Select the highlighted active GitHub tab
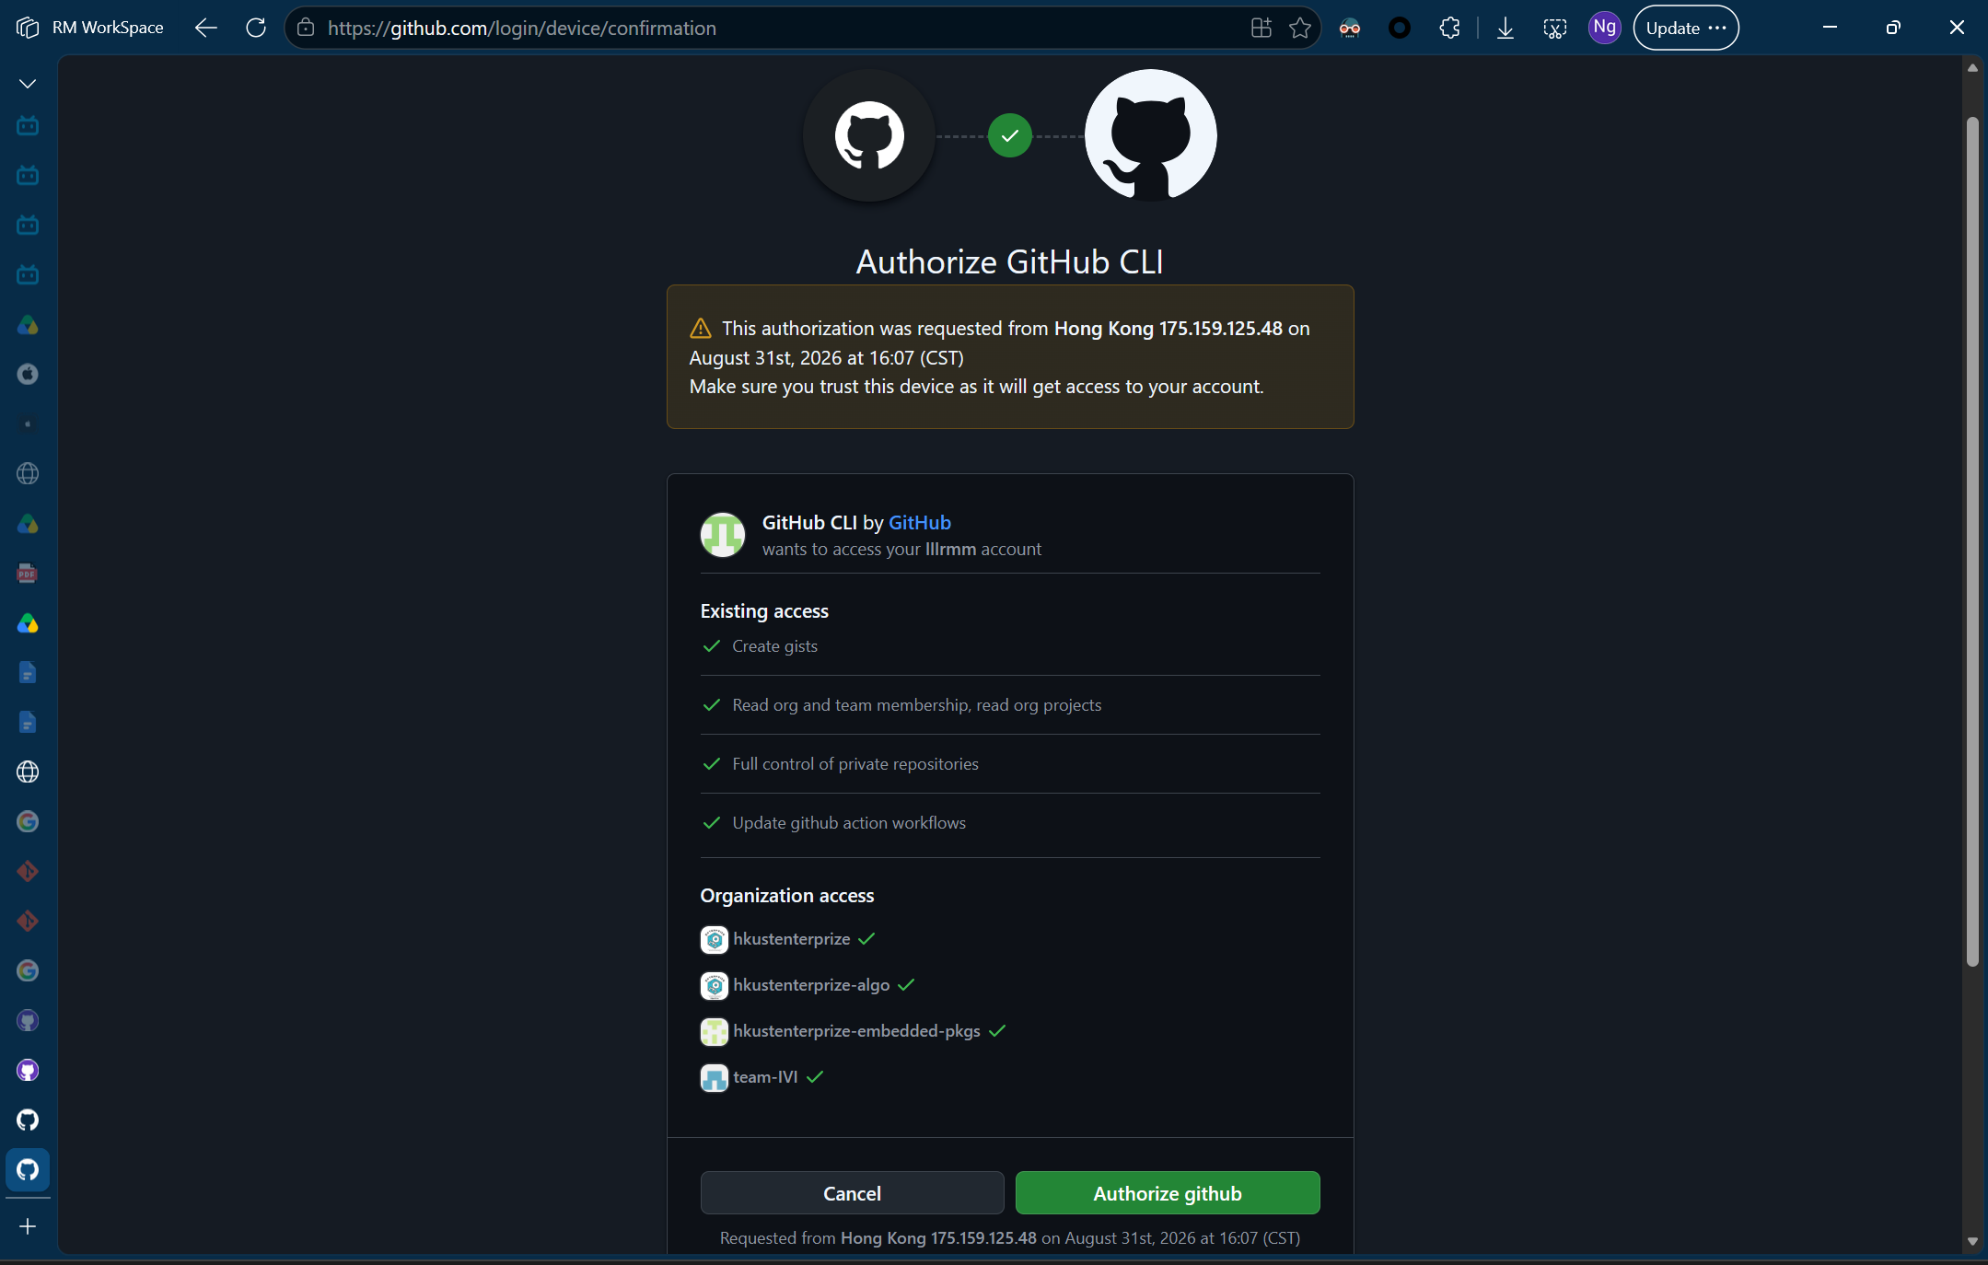The image size is (1988, 1265). click(28, 1169)
